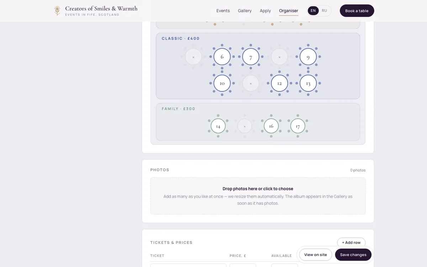Toggle Classic table 10
The height and width of the screenshot is (267, 427).
222,83
